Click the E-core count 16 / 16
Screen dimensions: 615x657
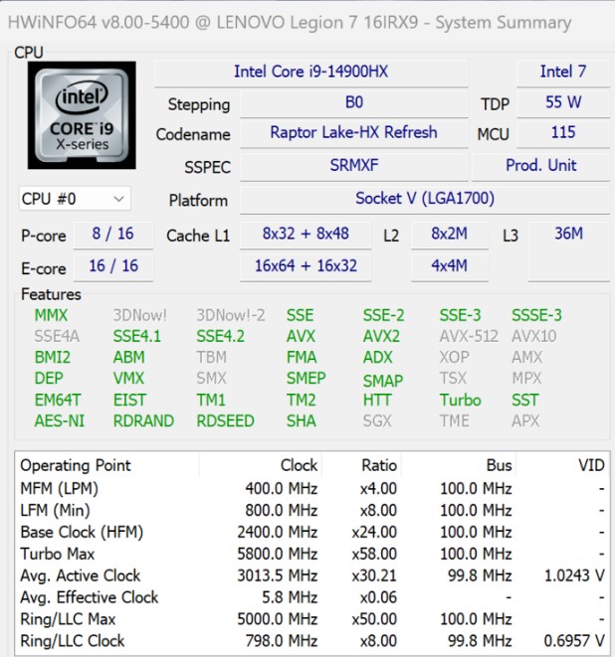(x=112, y=266)
